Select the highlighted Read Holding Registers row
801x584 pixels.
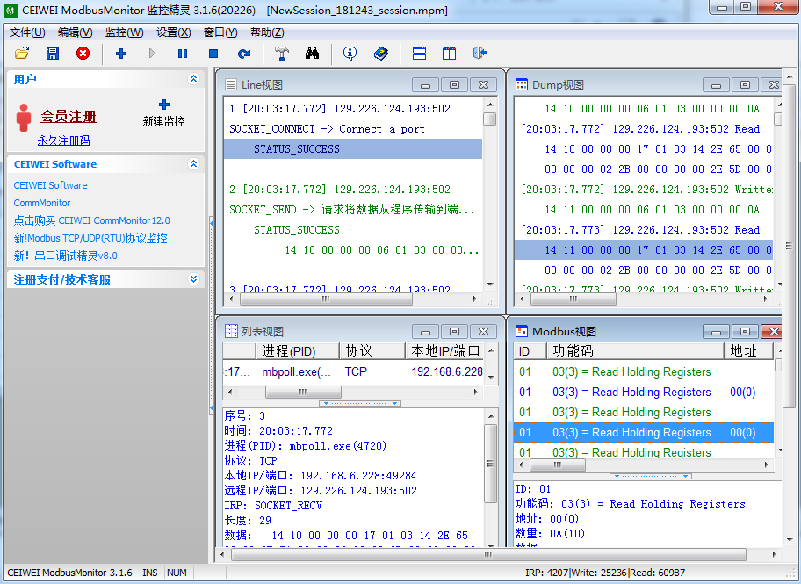[x=643, y=432]
